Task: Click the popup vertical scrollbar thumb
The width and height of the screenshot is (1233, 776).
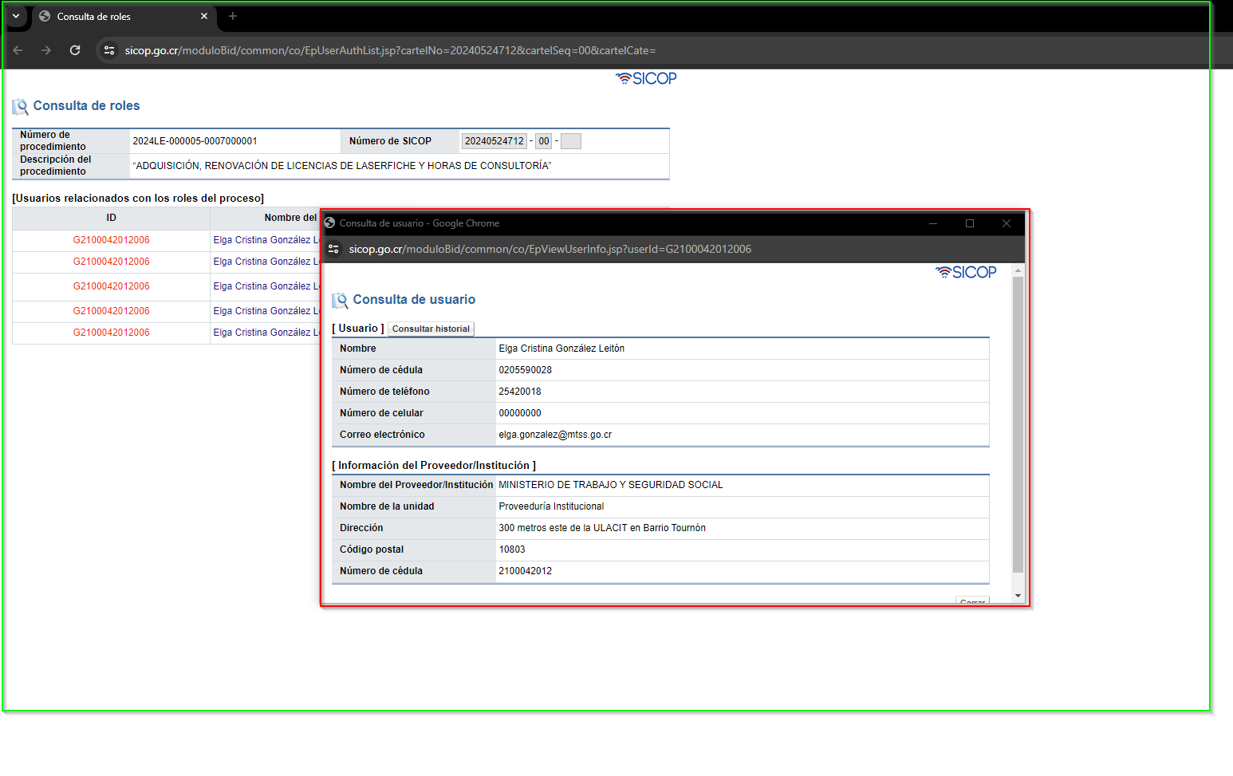Action: (x=1018, y=424)
